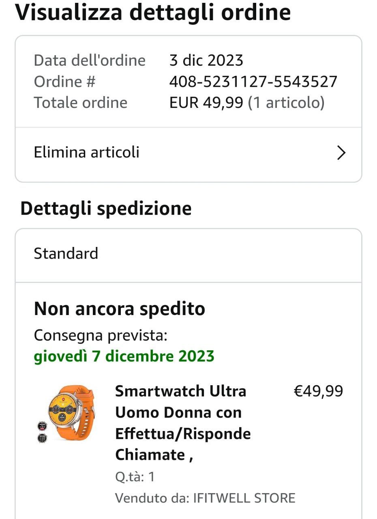Click the upper small watch-face variant icon
This screenshot has height=519, width=377.
click(x=42, y=426)
